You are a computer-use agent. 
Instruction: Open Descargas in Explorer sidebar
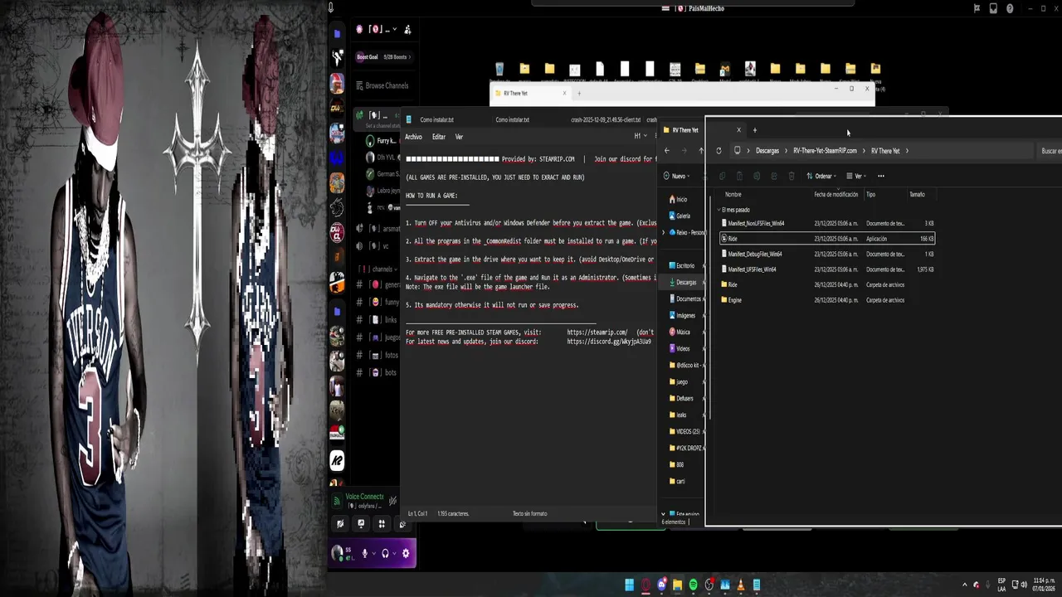[683, 282]
